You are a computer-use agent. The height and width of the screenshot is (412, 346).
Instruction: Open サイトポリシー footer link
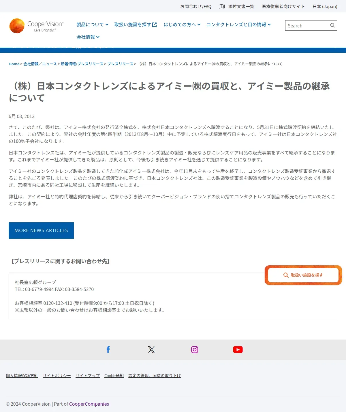coord(57,376)
